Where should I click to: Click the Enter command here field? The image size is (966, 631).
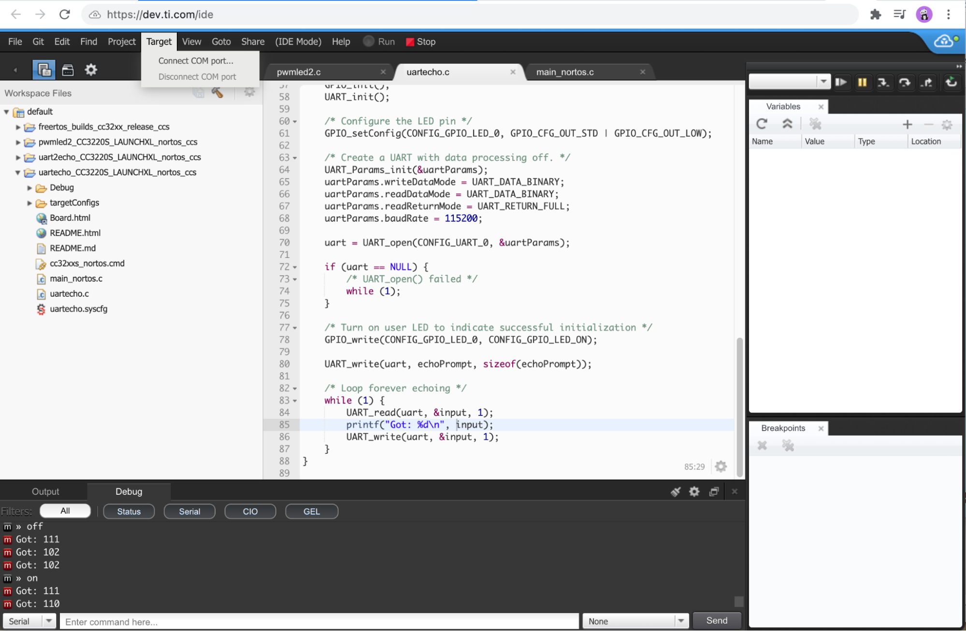(319, 621)
